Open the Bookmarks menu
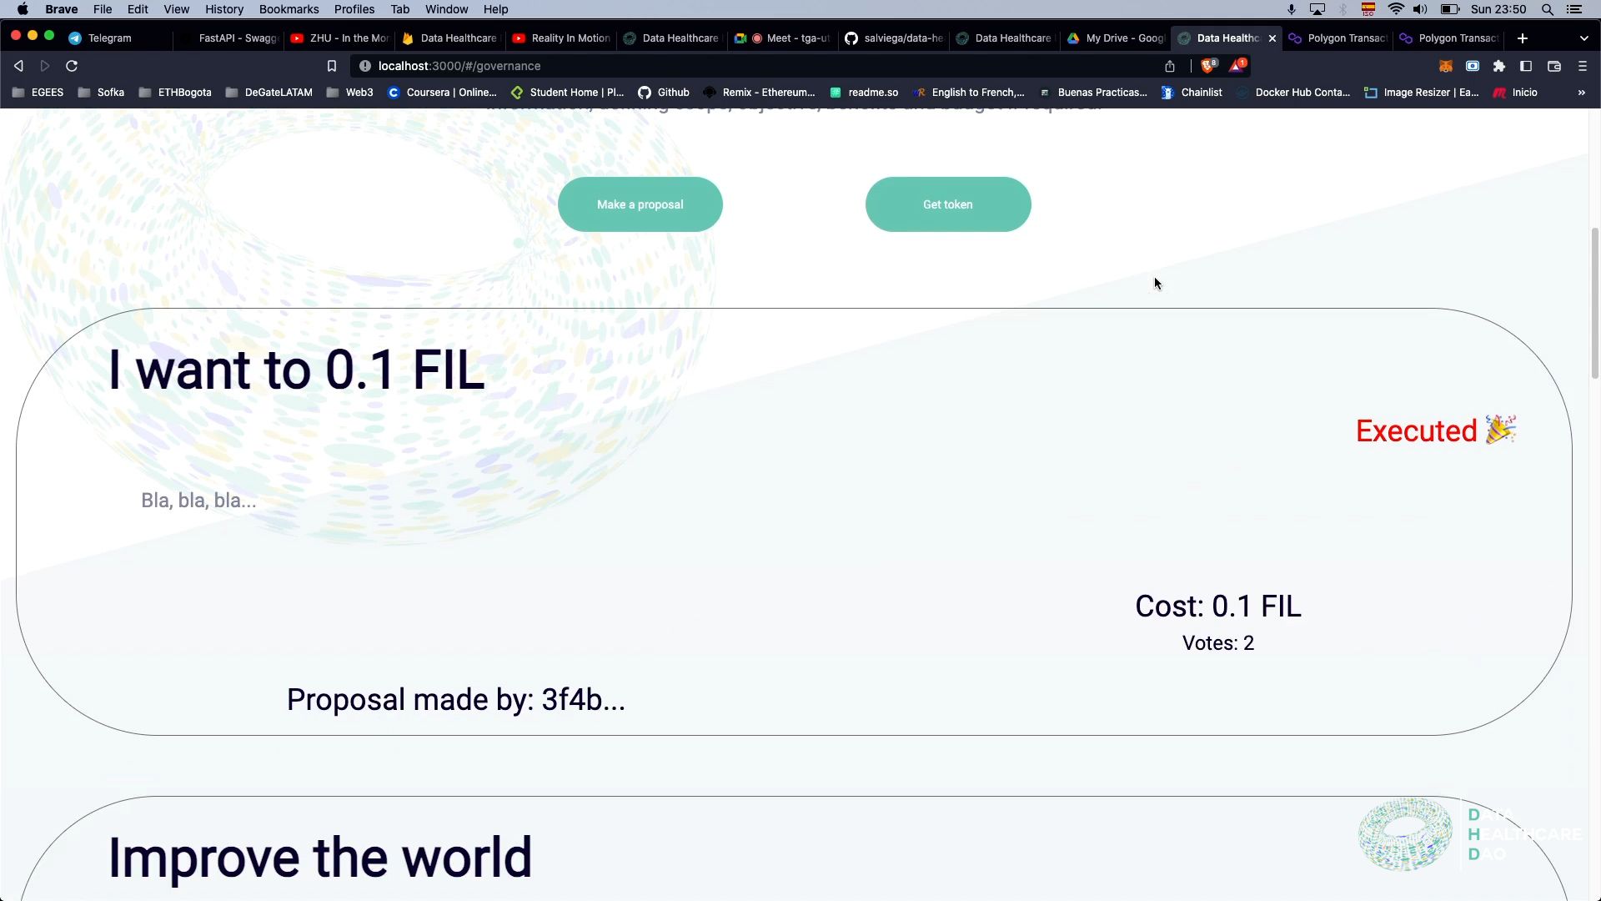1601x901 pixels. [289, 9]
